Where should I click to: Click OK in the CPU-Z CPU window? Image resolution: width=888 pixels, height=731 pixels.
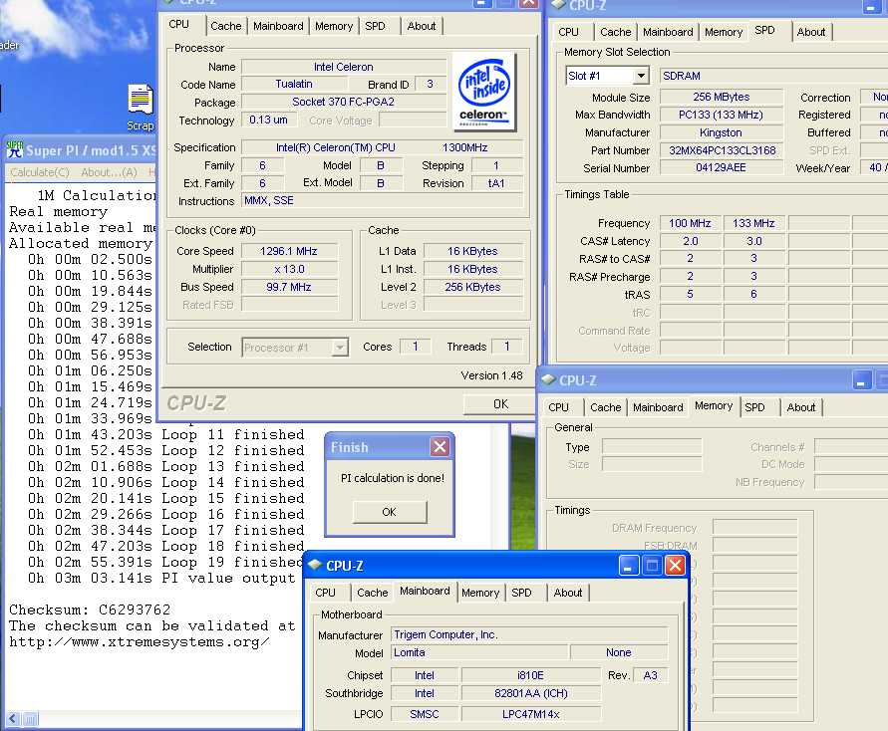(x=500, y=404)
